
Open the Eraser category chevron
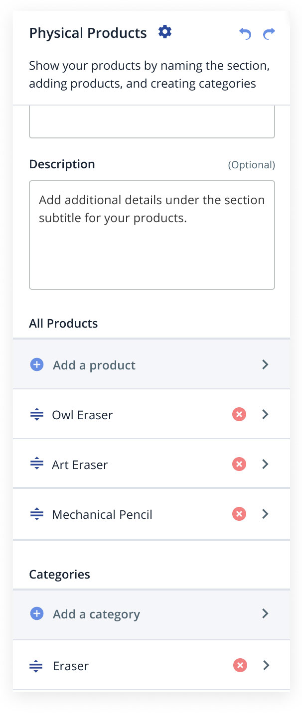click(x=266, y=665)
